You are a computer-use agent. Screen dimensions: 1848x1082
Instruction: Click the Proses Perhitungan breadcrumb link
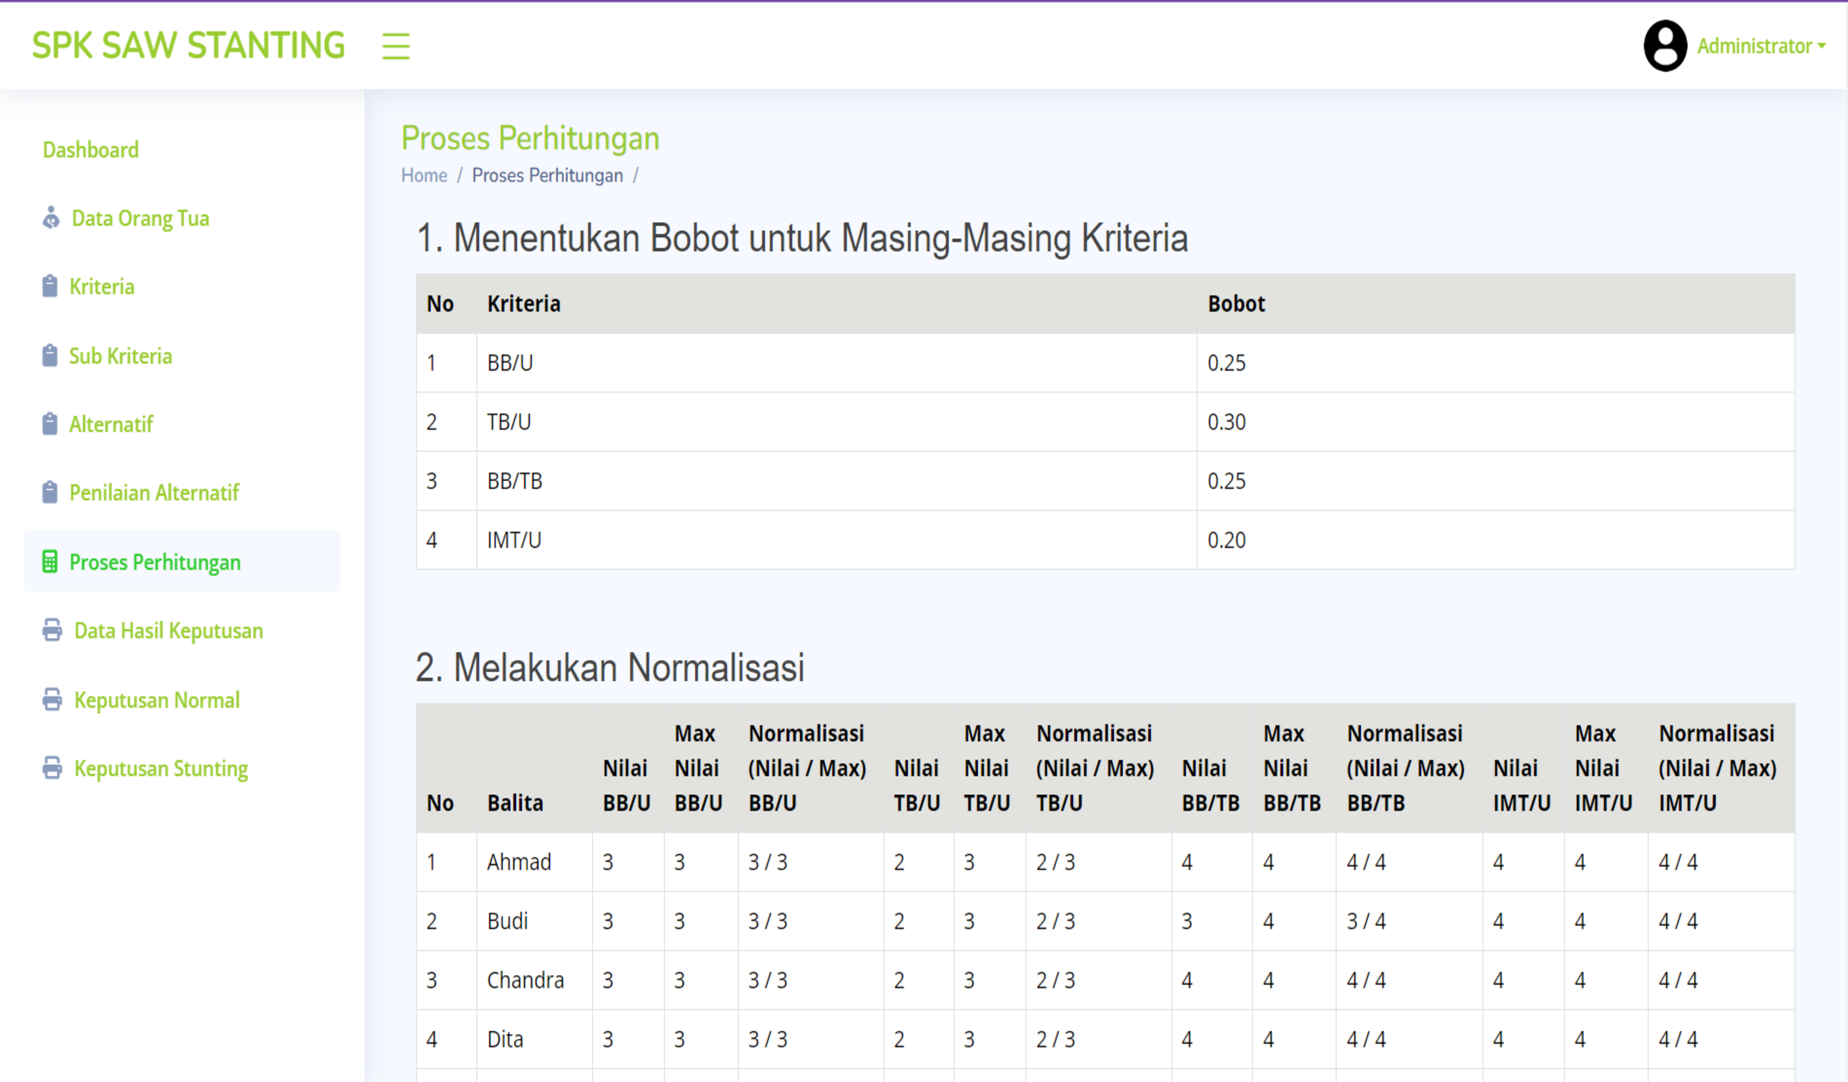pyautogui.click(x=547, y=176)
